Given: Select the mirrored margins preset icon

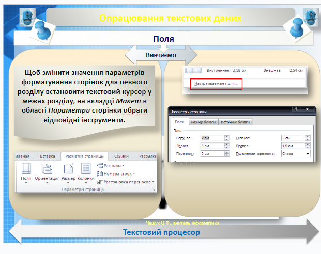Looking at the screenshot, I should point(193,71).
